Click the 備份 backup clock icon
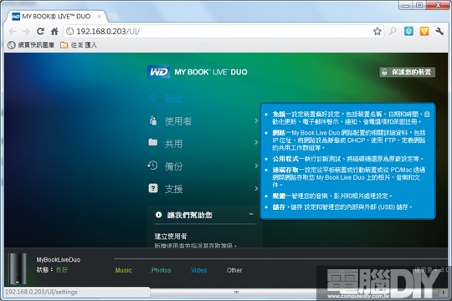Screen dimensions: 452x301 pyautogui.click(x=152, y=166)
